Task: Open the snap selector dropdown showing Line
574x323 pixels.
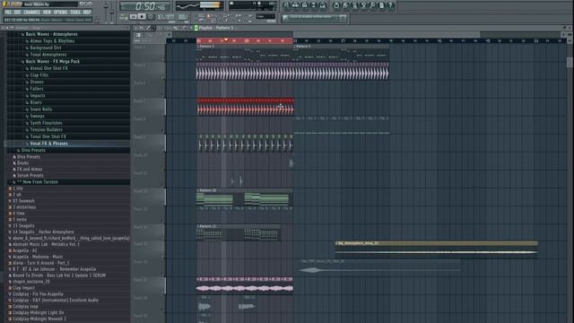Action: pos(265,16)
